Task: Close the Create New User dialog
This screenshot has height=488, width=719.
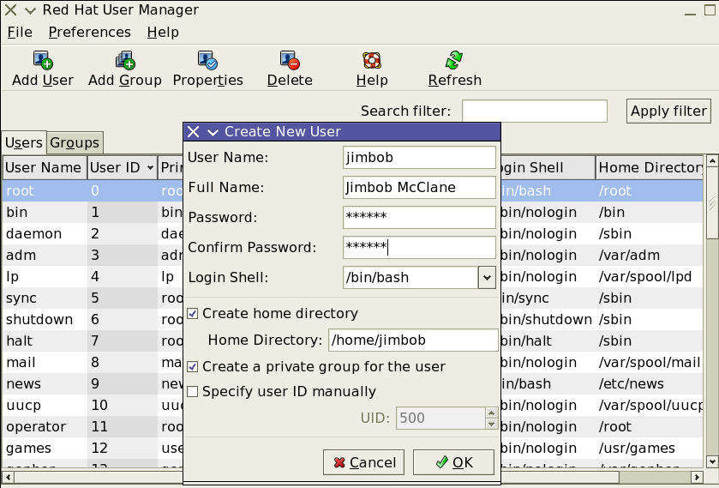Action: (x=194, y=132)
